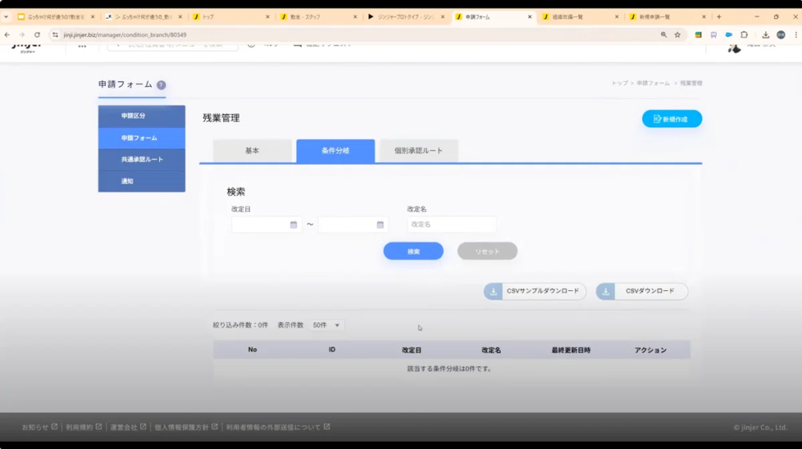Switch to the 個別承認ルート tab
The image size is (802, 449).
tap(418, 150)
